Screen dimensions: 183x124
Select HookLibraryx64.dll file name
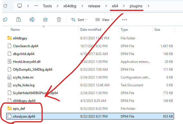[x=27, y=62]
